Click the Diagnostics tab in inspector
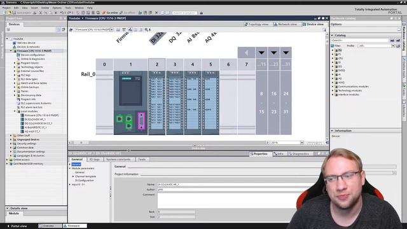The image size is (407, 229). click(299, 154)
